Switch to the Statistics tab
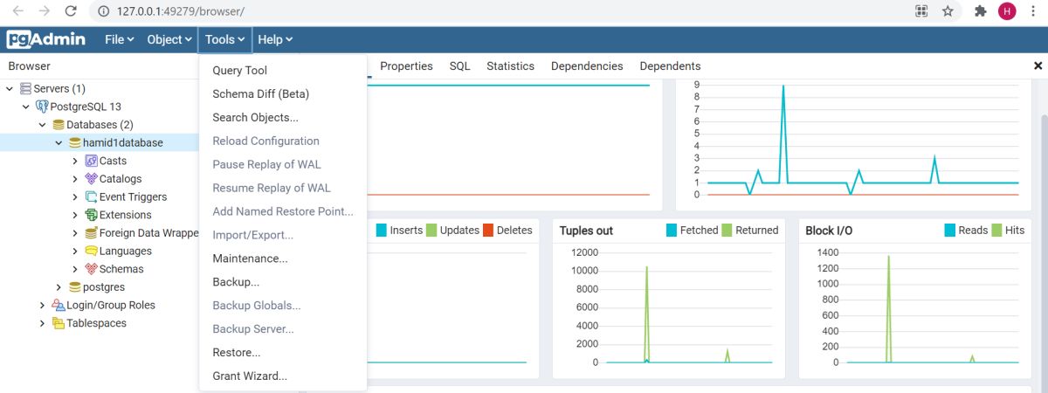Viewport: 1048px width, 393px height. [510, 66]
